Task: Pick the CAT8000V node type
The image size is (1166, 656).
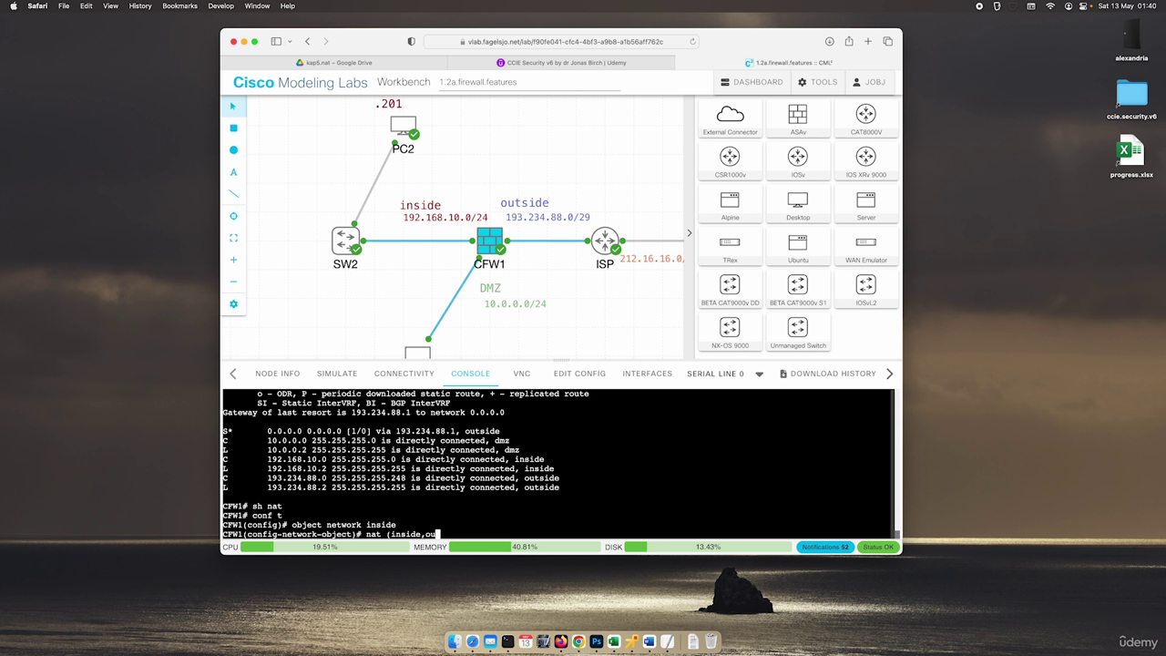Action: click(x=865, y=119)
